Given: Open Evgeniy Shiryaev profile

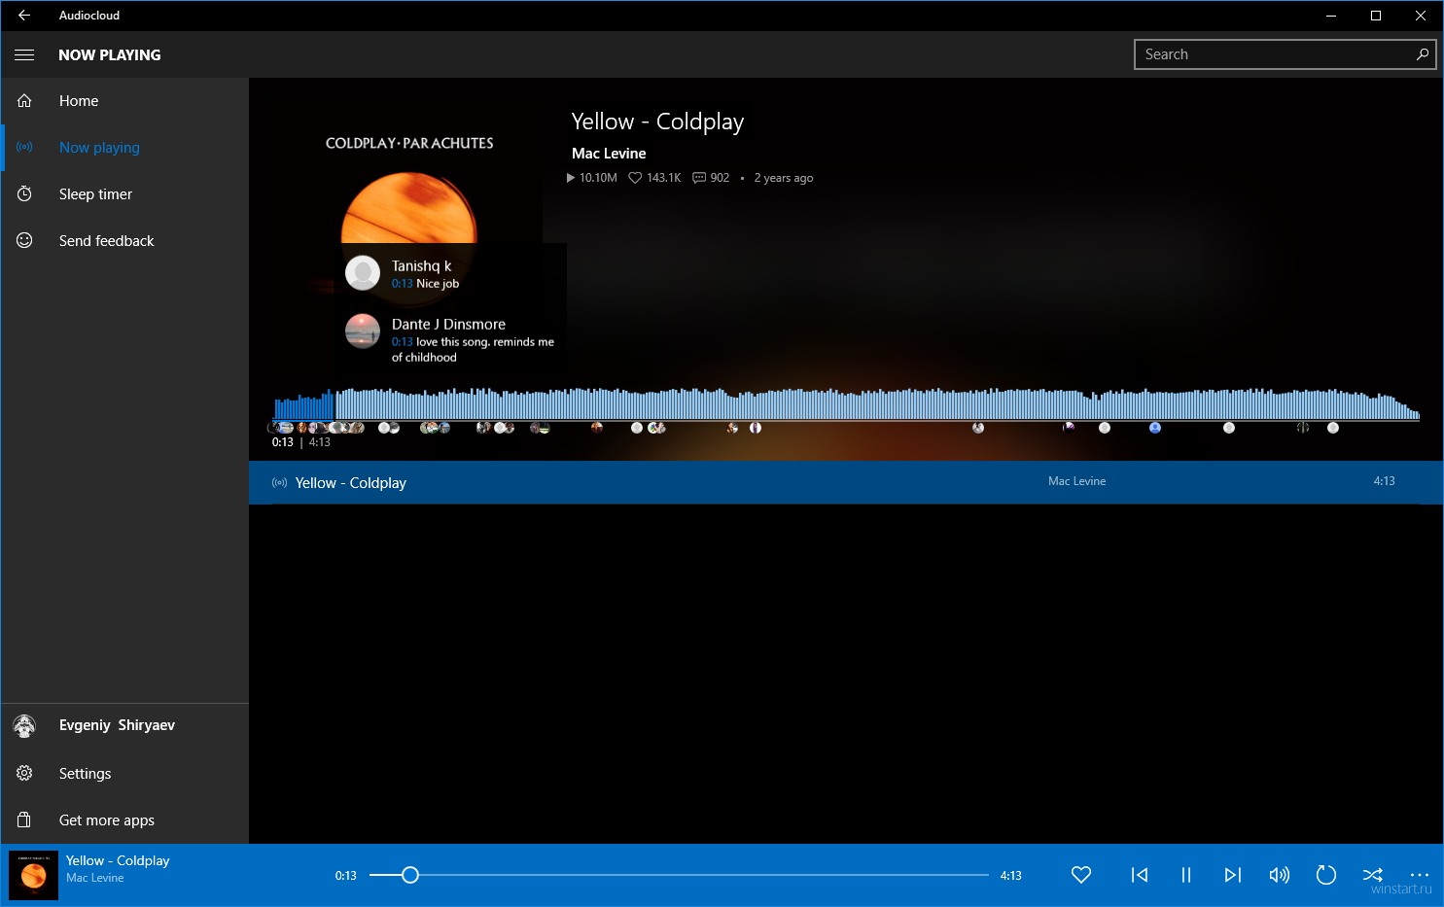Looking at the screenshot, I should pos(124,725).
